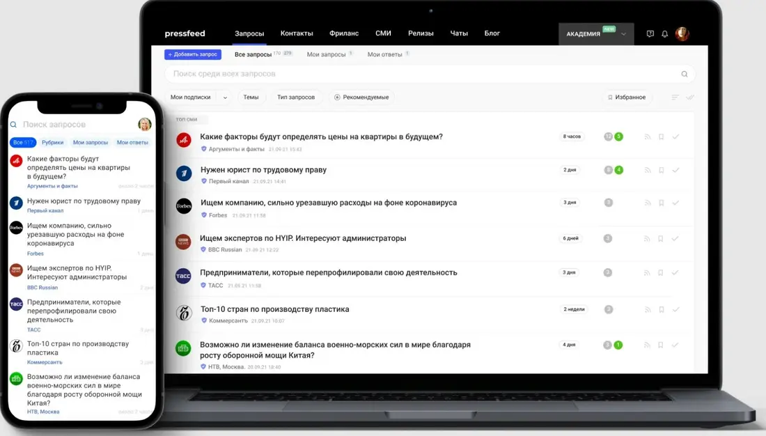766x436 pixels.
Task: Open Нужен юрист по трудовому праву request
Action: coord(263,170)
